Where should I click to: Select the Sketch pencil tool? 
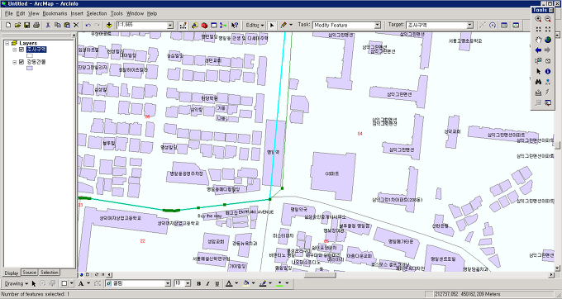(283, 25)
